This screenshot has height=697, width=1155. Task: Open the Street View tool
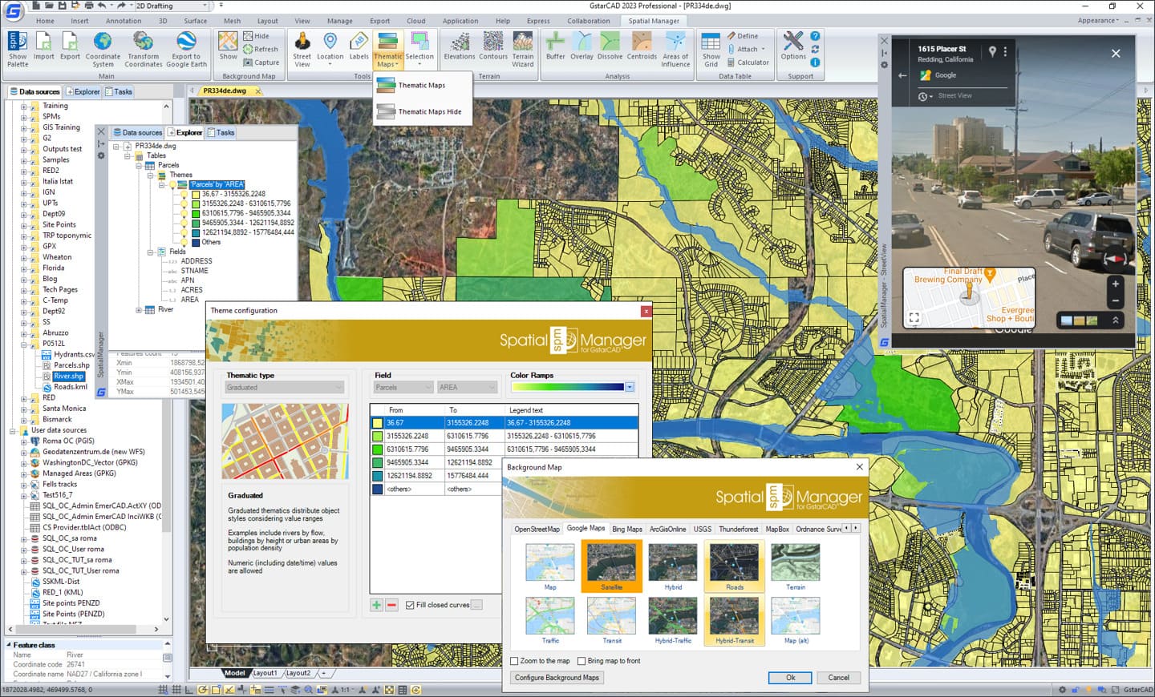coord(302,49)
